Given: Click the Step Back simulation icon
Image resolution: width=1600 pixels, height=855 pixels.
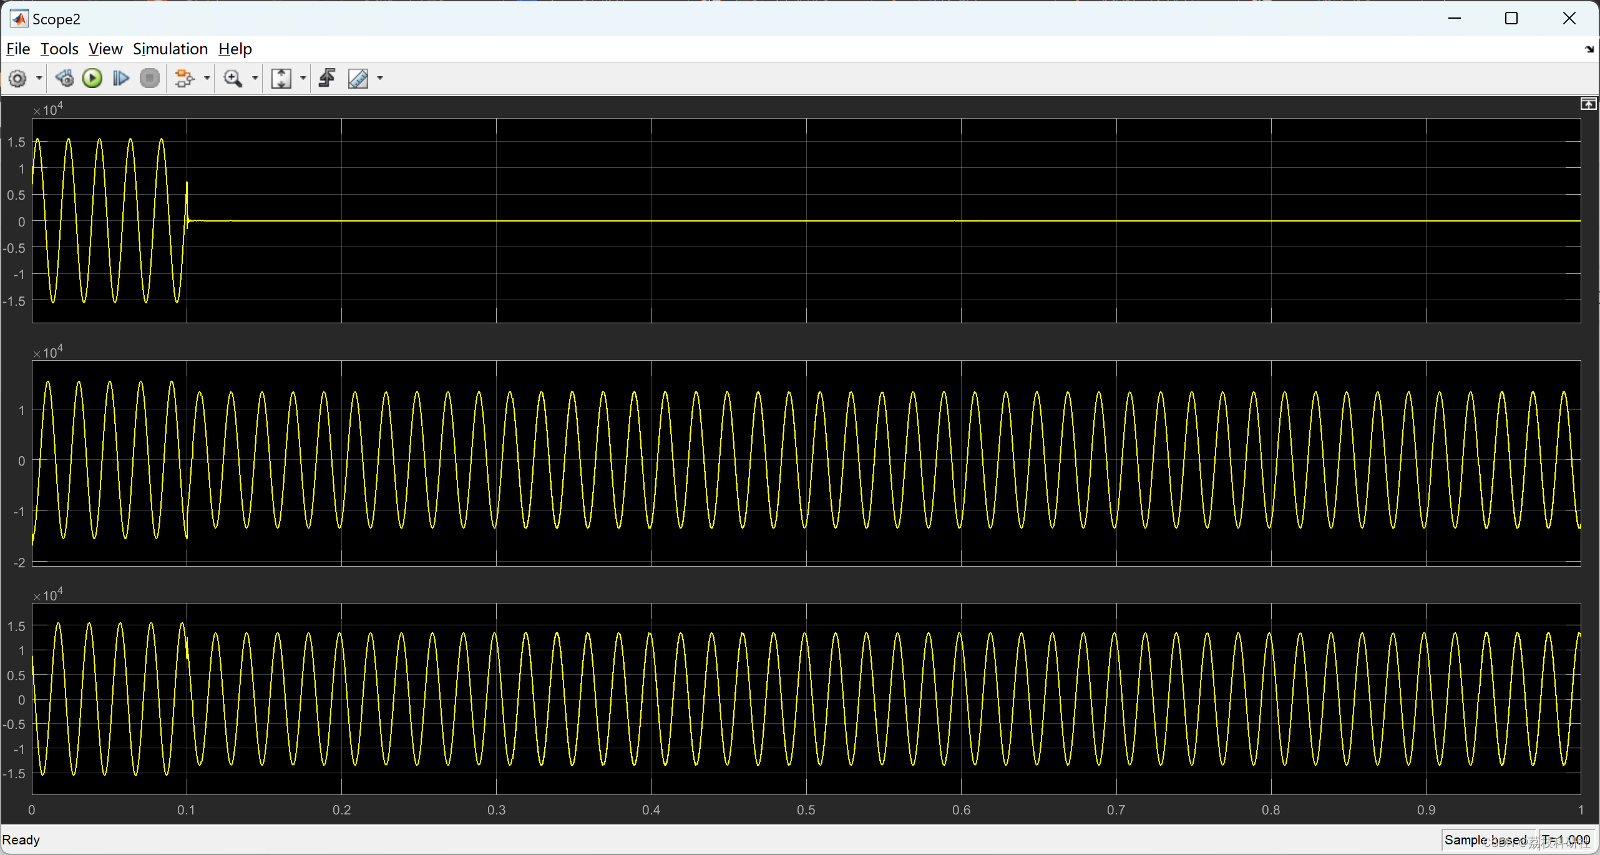Looking at the screenshot, I should [64, 79].
